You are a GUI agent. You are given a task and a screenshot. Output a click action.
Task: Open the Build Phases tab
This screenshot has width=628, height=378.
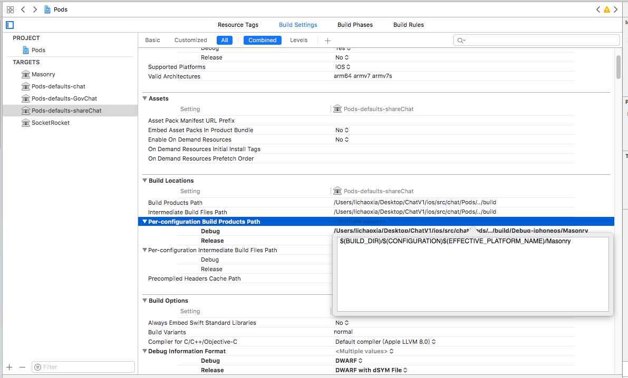pyautogui.click(x=355, y=25)
